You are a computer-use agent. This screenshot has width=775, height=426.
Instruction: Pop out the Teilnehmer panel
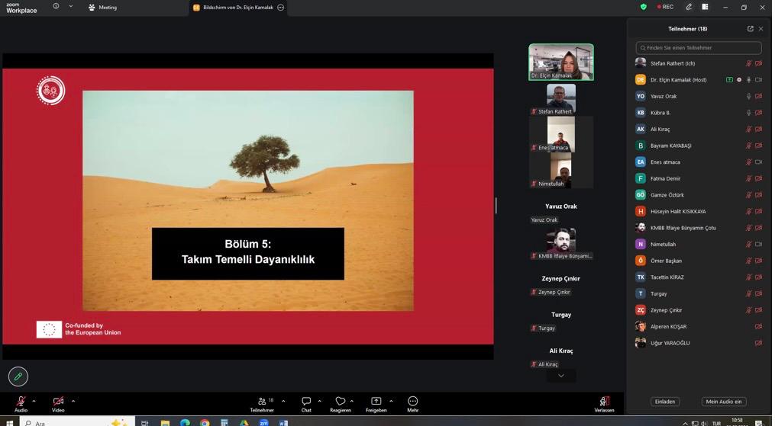(750, 29)
